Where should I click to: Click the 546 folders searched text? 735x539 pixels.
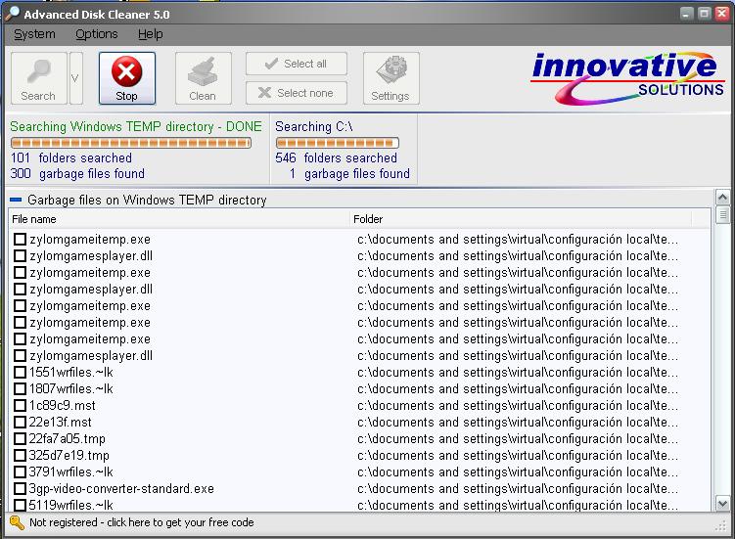pyautogui.click(x=336, y=157)
